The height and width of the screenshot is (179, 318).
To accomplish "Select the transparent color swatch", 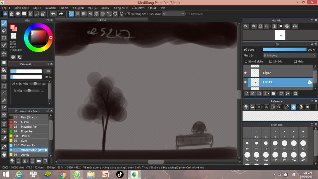I will (x=13, y=36).
